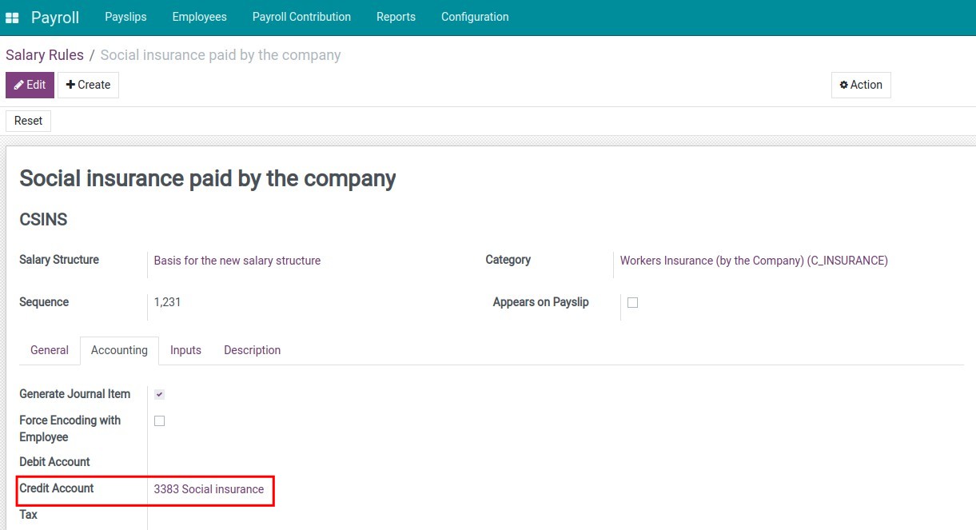Enable Force Encoding with Employee
The width and height of the screenshot is (976, 530).
[159, 420]
